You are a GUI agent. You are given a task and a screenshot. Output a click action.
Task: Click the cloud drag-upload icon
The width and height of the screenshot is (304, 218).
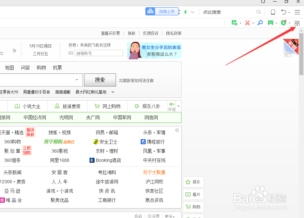[150, 11]
